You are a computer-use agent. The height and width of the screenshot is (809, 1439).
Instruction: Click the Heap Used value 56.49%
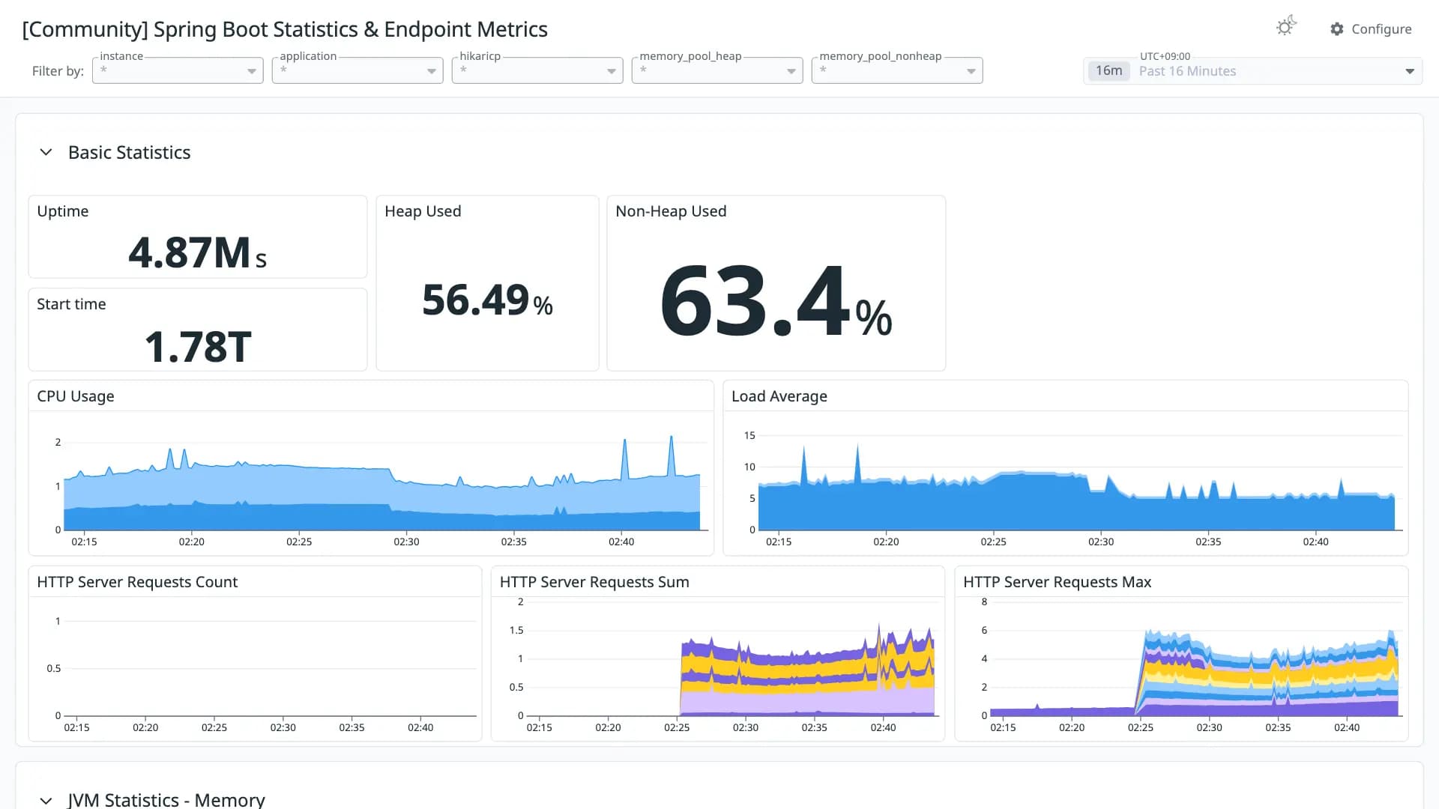[487, 300]
